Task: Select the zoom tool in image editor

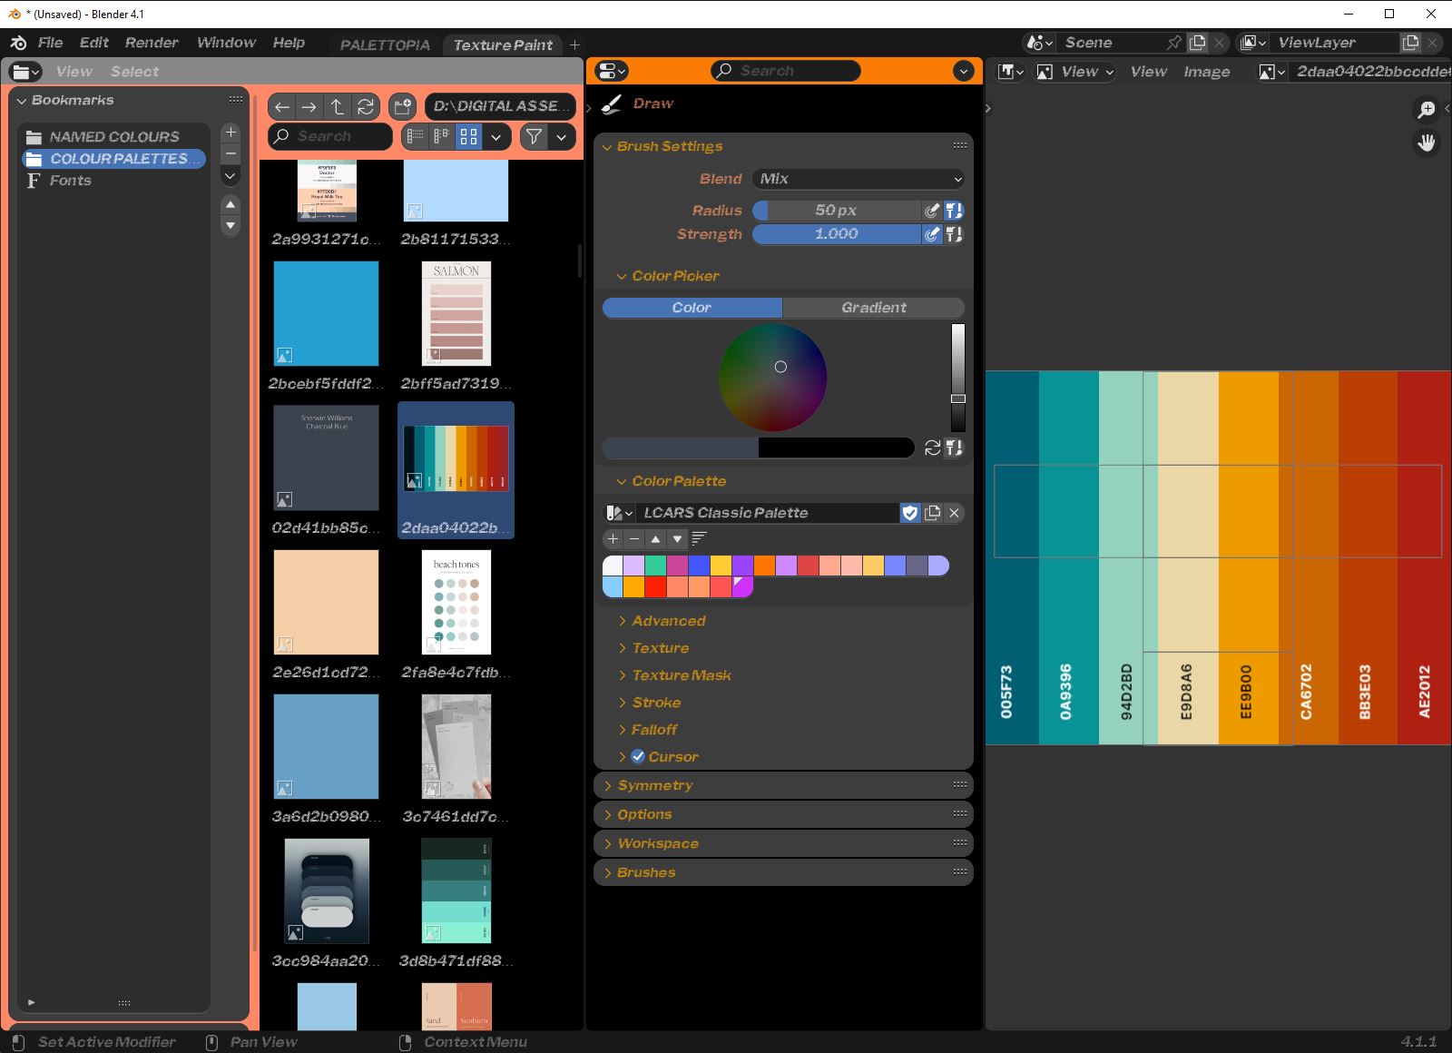Action: point(1427,110)
